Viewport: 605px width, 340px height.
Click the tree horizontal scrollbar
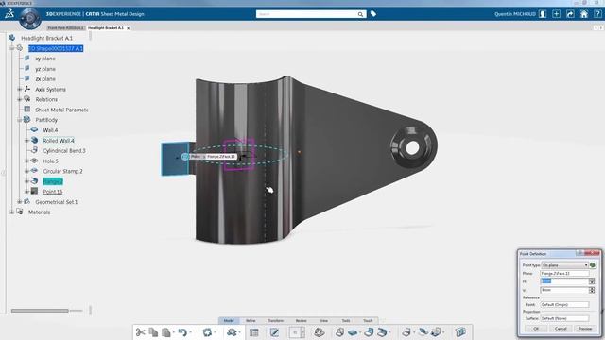(x=40, y=311)
